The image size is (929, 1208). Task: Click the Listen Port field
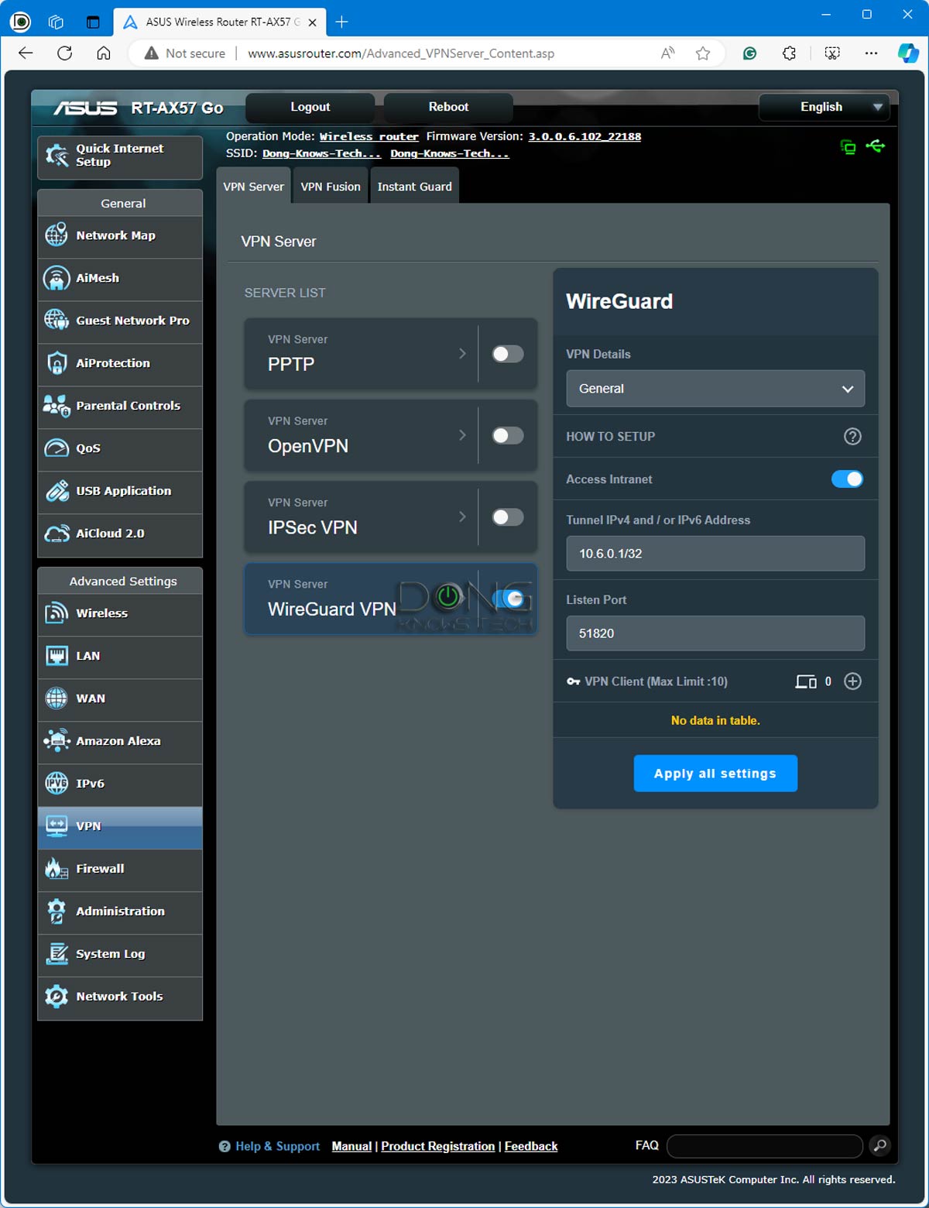[x=715, y=633]
